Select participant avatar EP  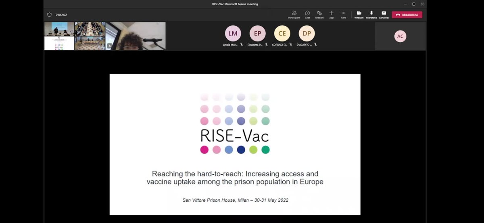click(257, 33)
